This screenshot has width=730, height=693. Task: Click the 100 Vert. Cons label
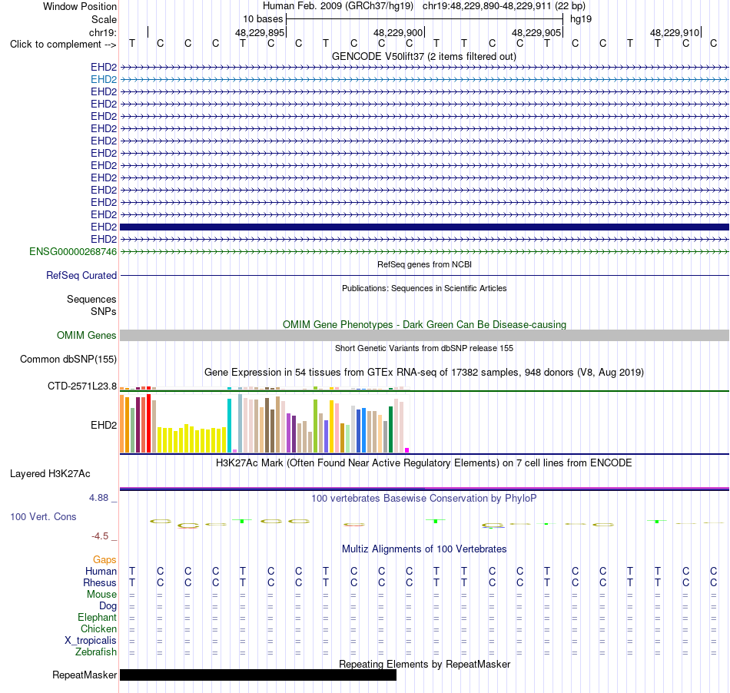(43, 516)
